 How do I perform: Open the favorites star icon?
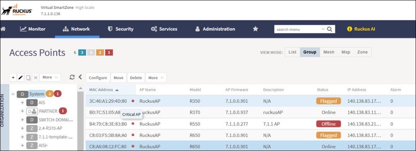point(255,29)
